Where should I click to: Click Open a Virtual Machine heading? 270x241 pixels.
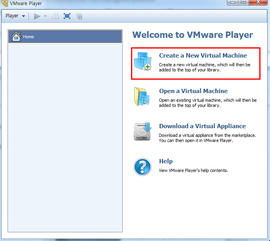pyautogui.click(x=193, y=91)
